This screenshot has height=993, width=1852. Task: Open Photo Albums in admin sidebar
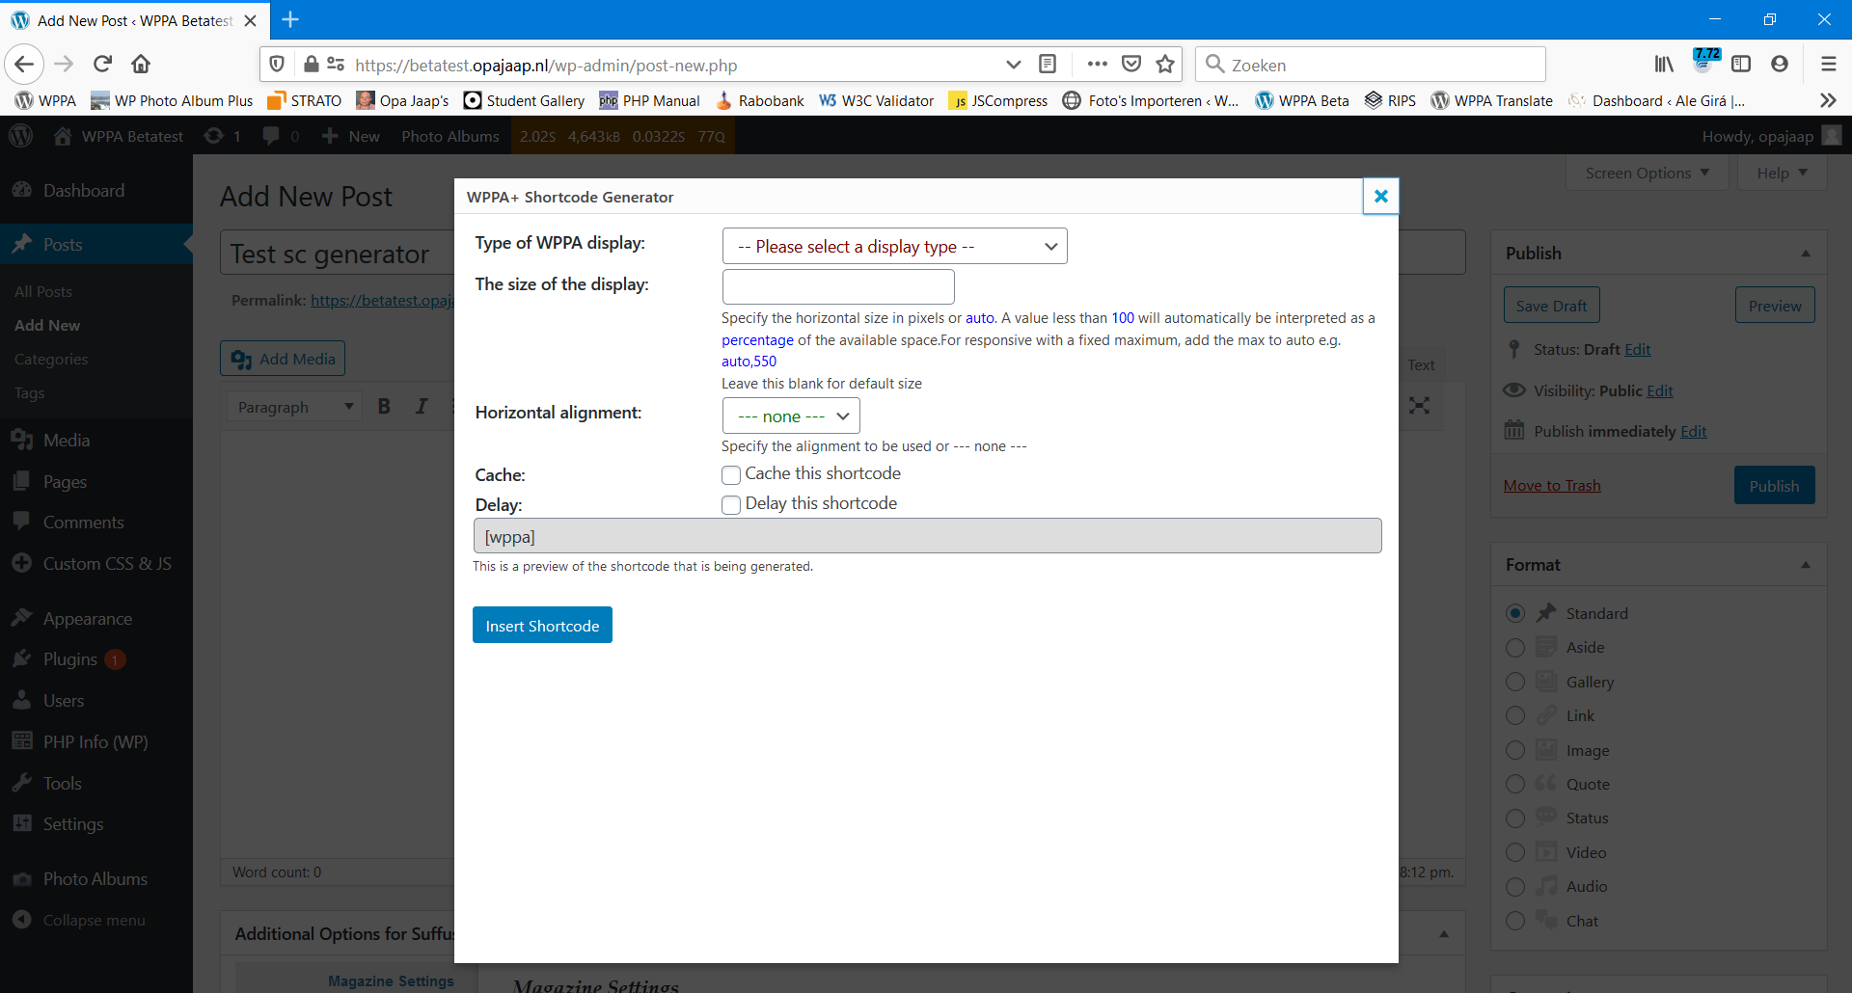click(95, 879)
